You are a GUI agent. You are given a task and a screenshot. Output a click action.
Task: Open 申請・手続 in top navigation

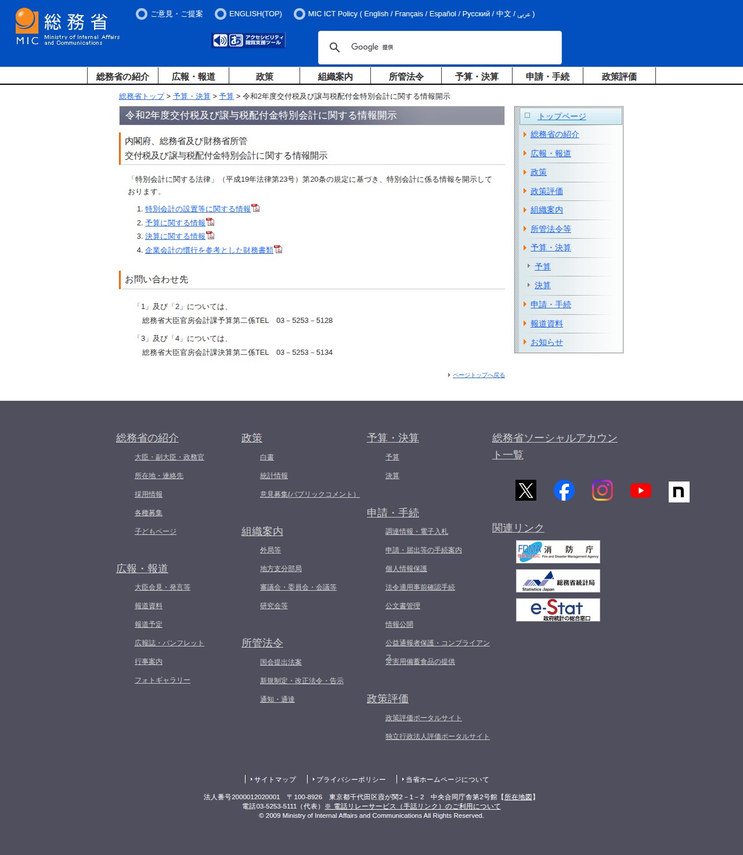click(x=547, y=77)
